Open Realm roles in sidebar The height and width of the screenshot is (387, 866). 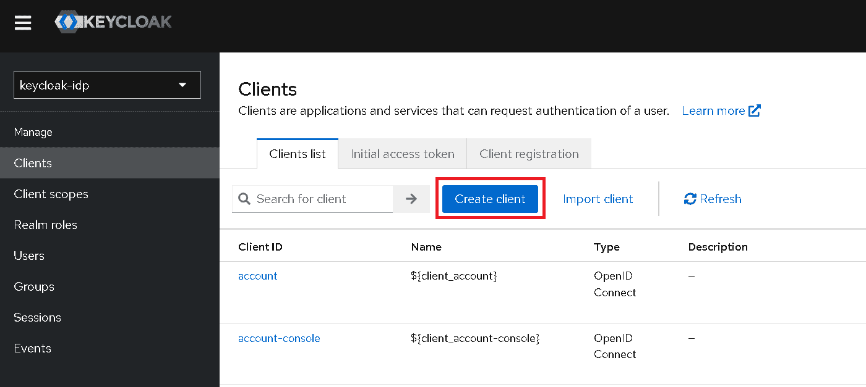coord(45,225)
